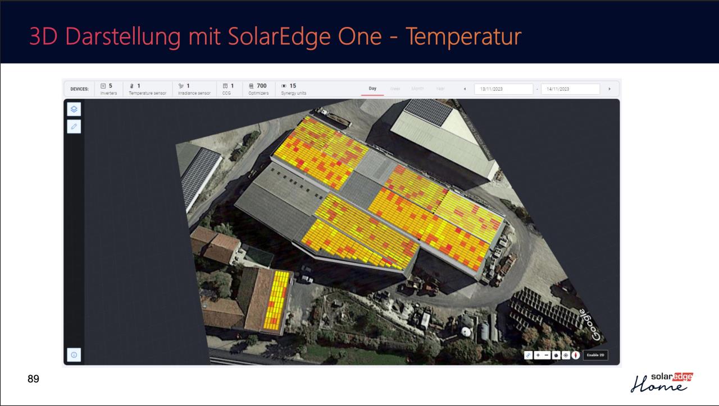Click the 'Inverters' label
Viewport: 719px width, 406px height.
click(108, 94)
